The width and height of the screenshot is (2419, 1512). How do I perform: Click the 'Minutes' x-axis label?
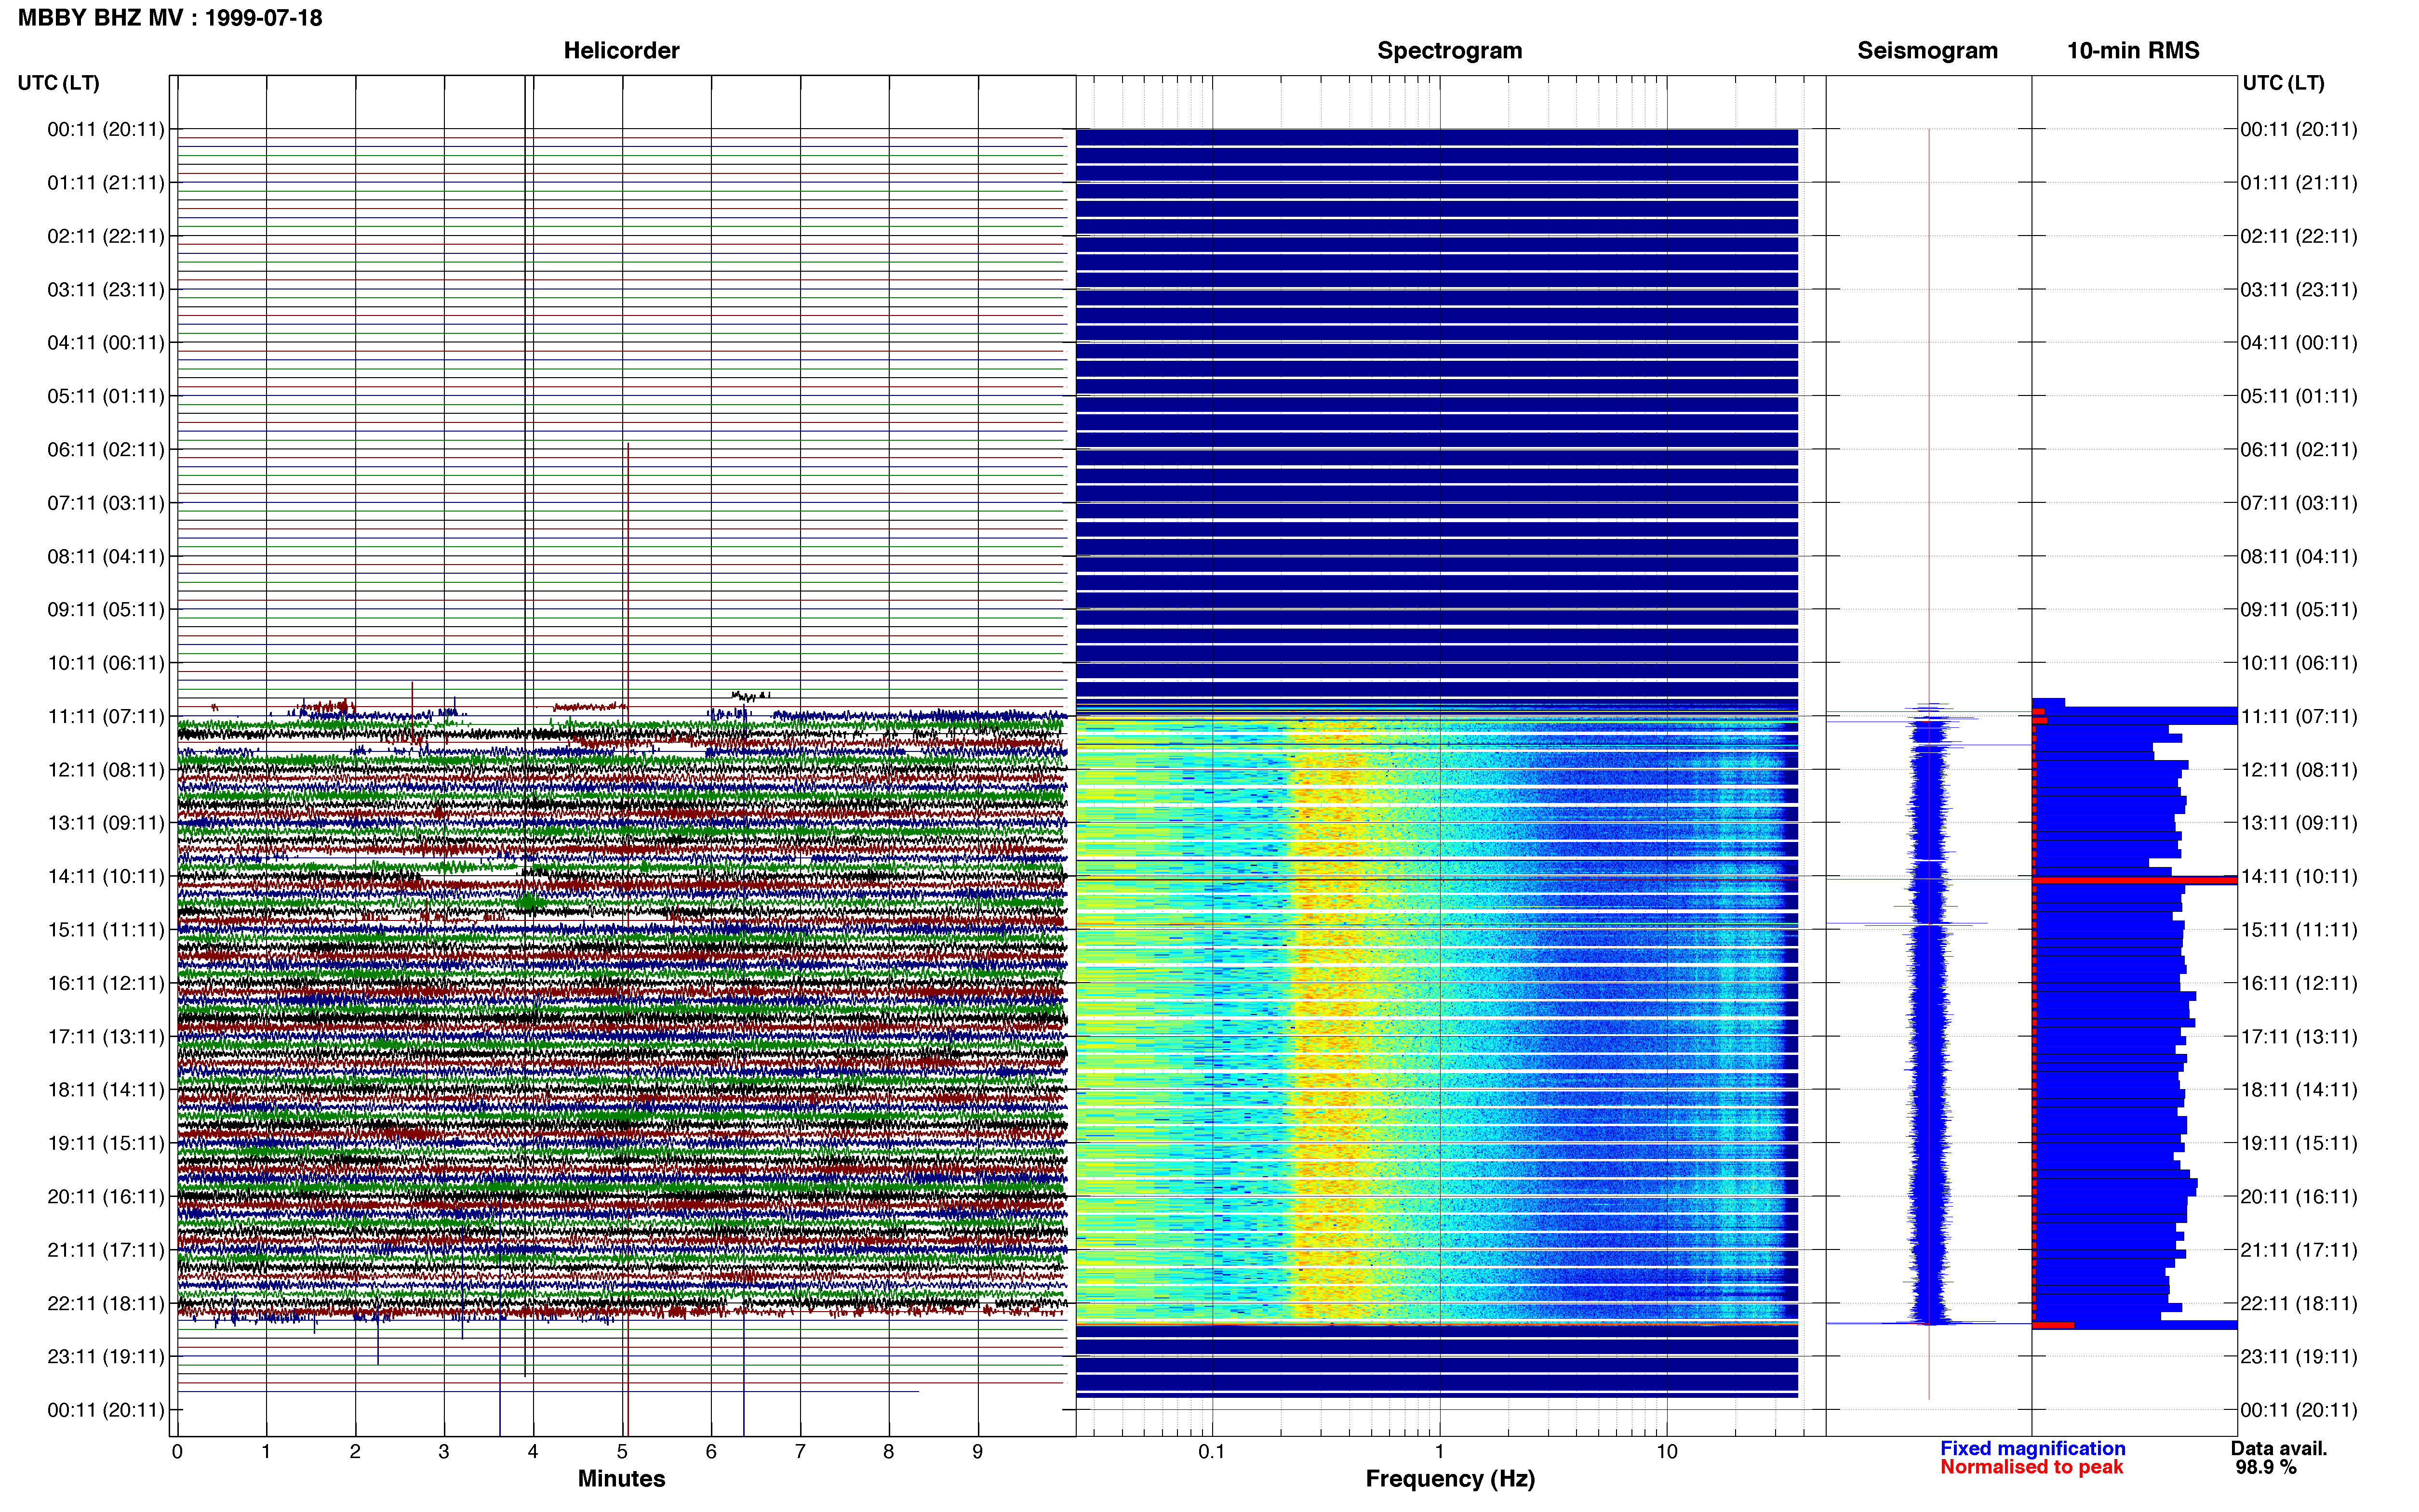pos(621,1479)
